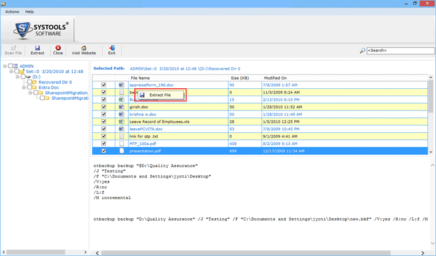Image resolution: width=436 pixels, height=256 pixels.
Task: Select the file name Leave Record of Employees.xls
Action: (159, 121)
